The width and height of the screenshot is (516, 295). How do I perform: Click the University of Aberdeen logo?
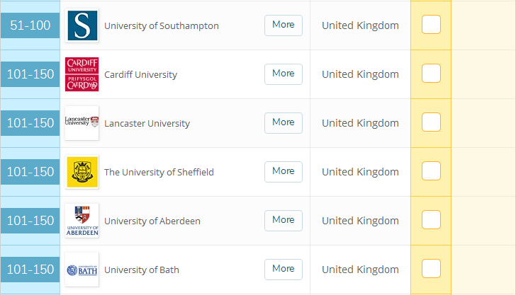(x=82, y=221)
